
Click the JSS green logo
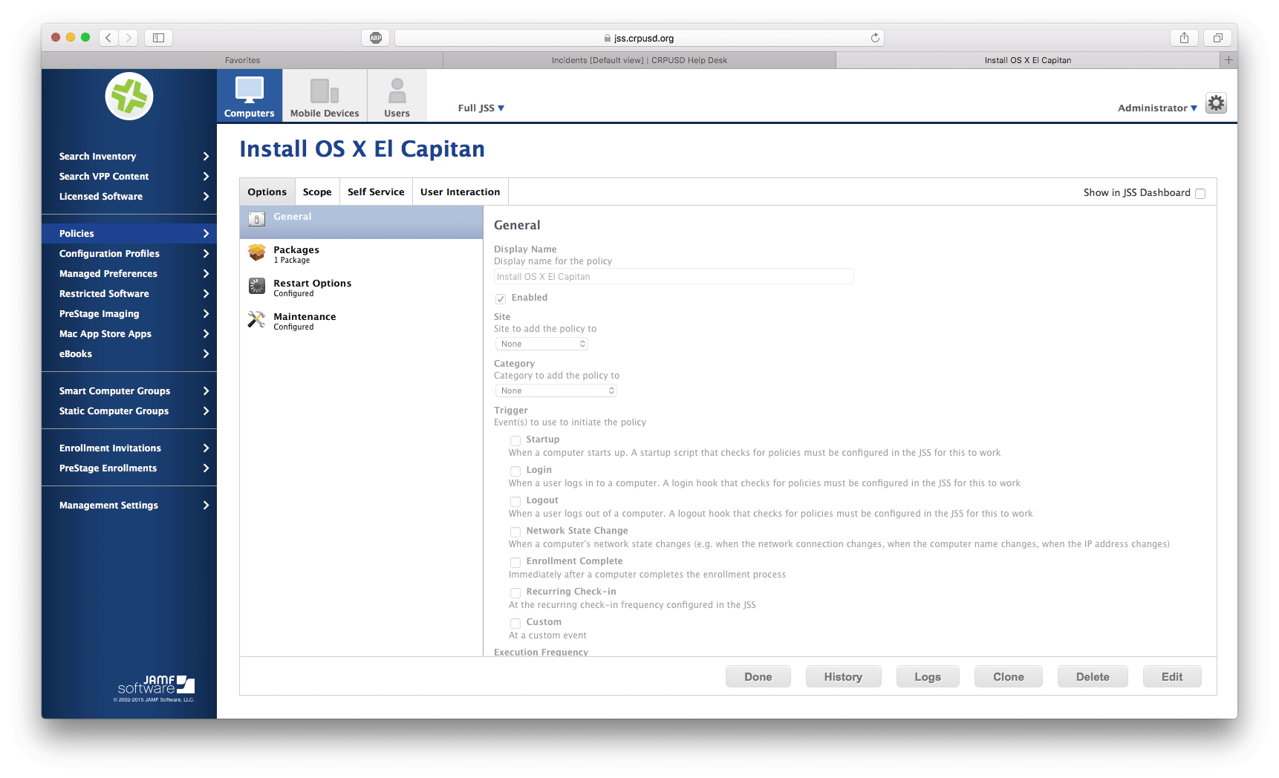[x=129, y=97]
